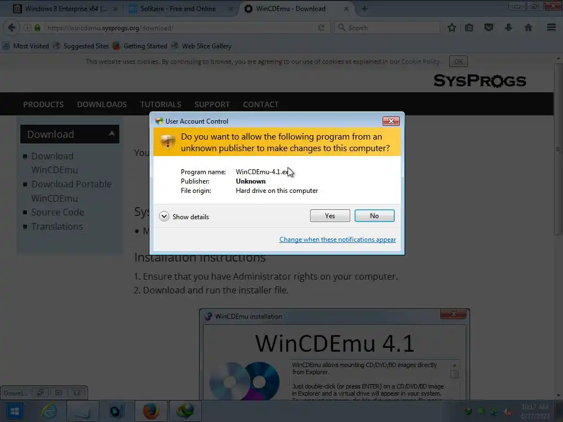
Task: Open the Translations sidebar link
Action: point(57,226)
